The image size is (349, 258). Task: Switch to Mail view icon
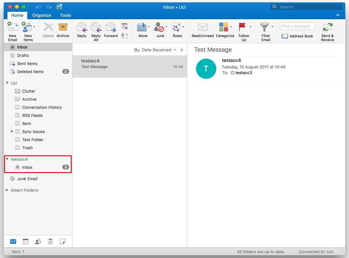13,241
